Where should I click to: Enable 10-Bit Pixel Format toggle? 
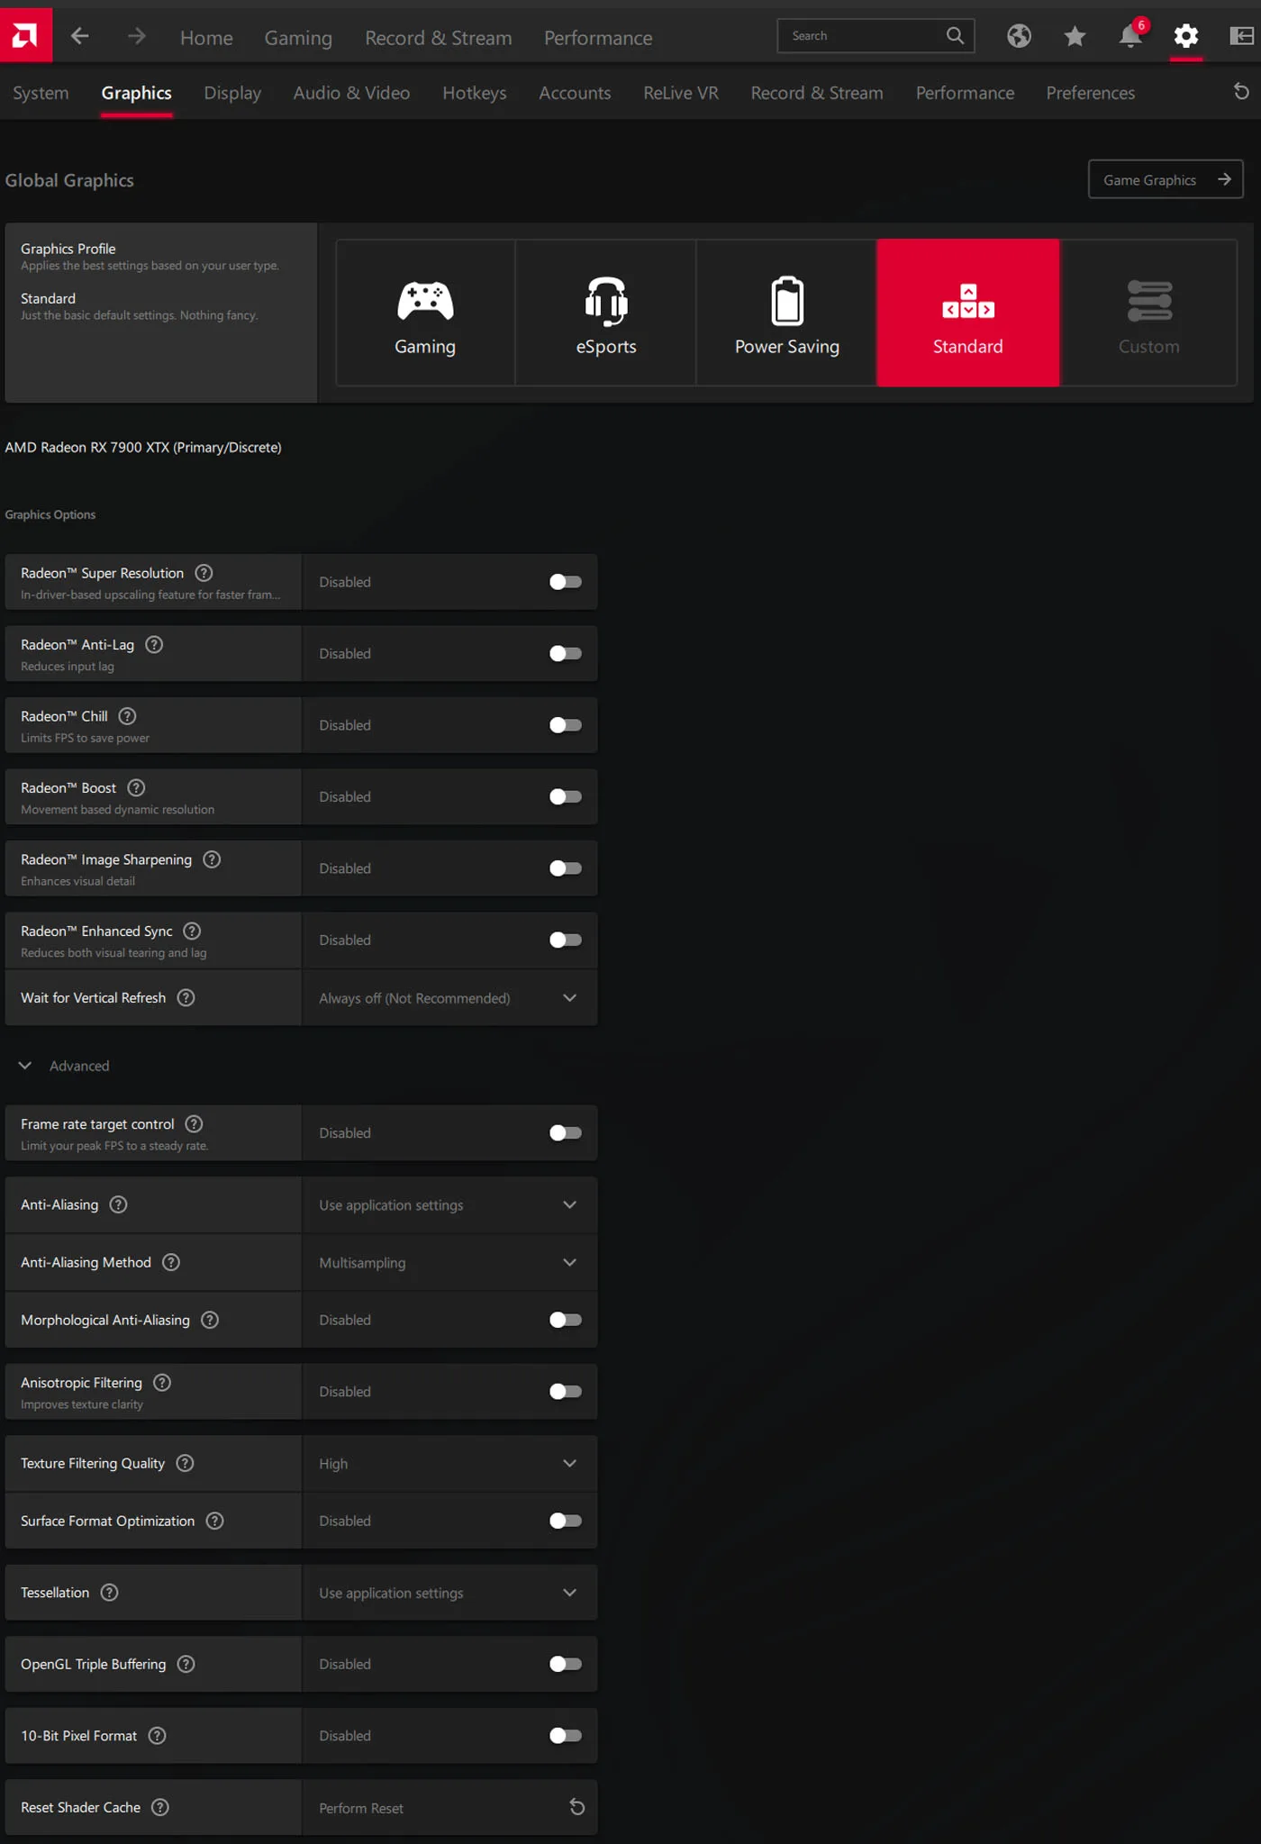click(x=566, y=1736)
